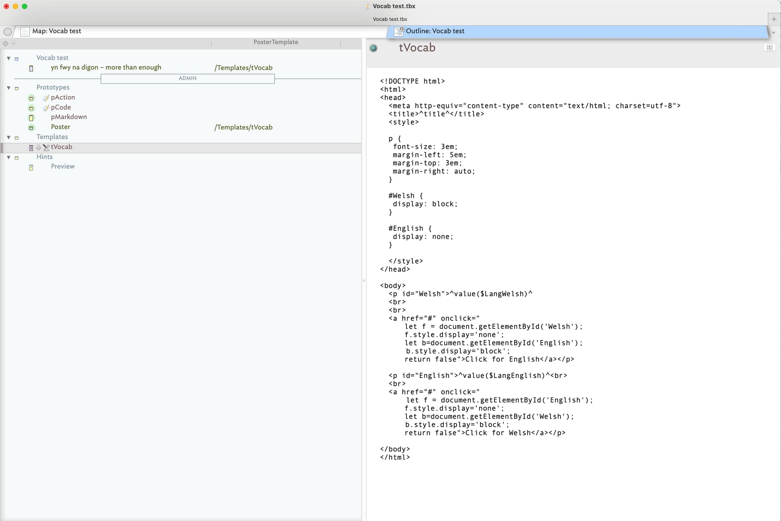Select the ADMIN separator item

(x=188, y=78)
